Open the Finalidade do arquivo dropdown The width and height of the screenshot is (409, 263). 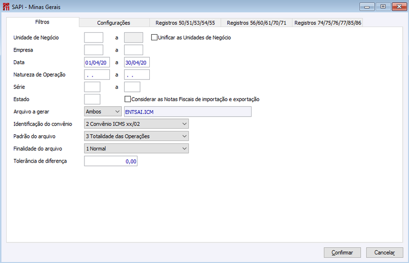(136, 149)
